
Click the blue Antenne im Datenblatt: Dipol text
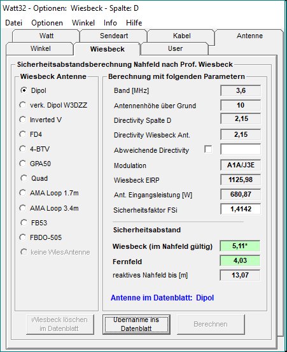point(162,298)
